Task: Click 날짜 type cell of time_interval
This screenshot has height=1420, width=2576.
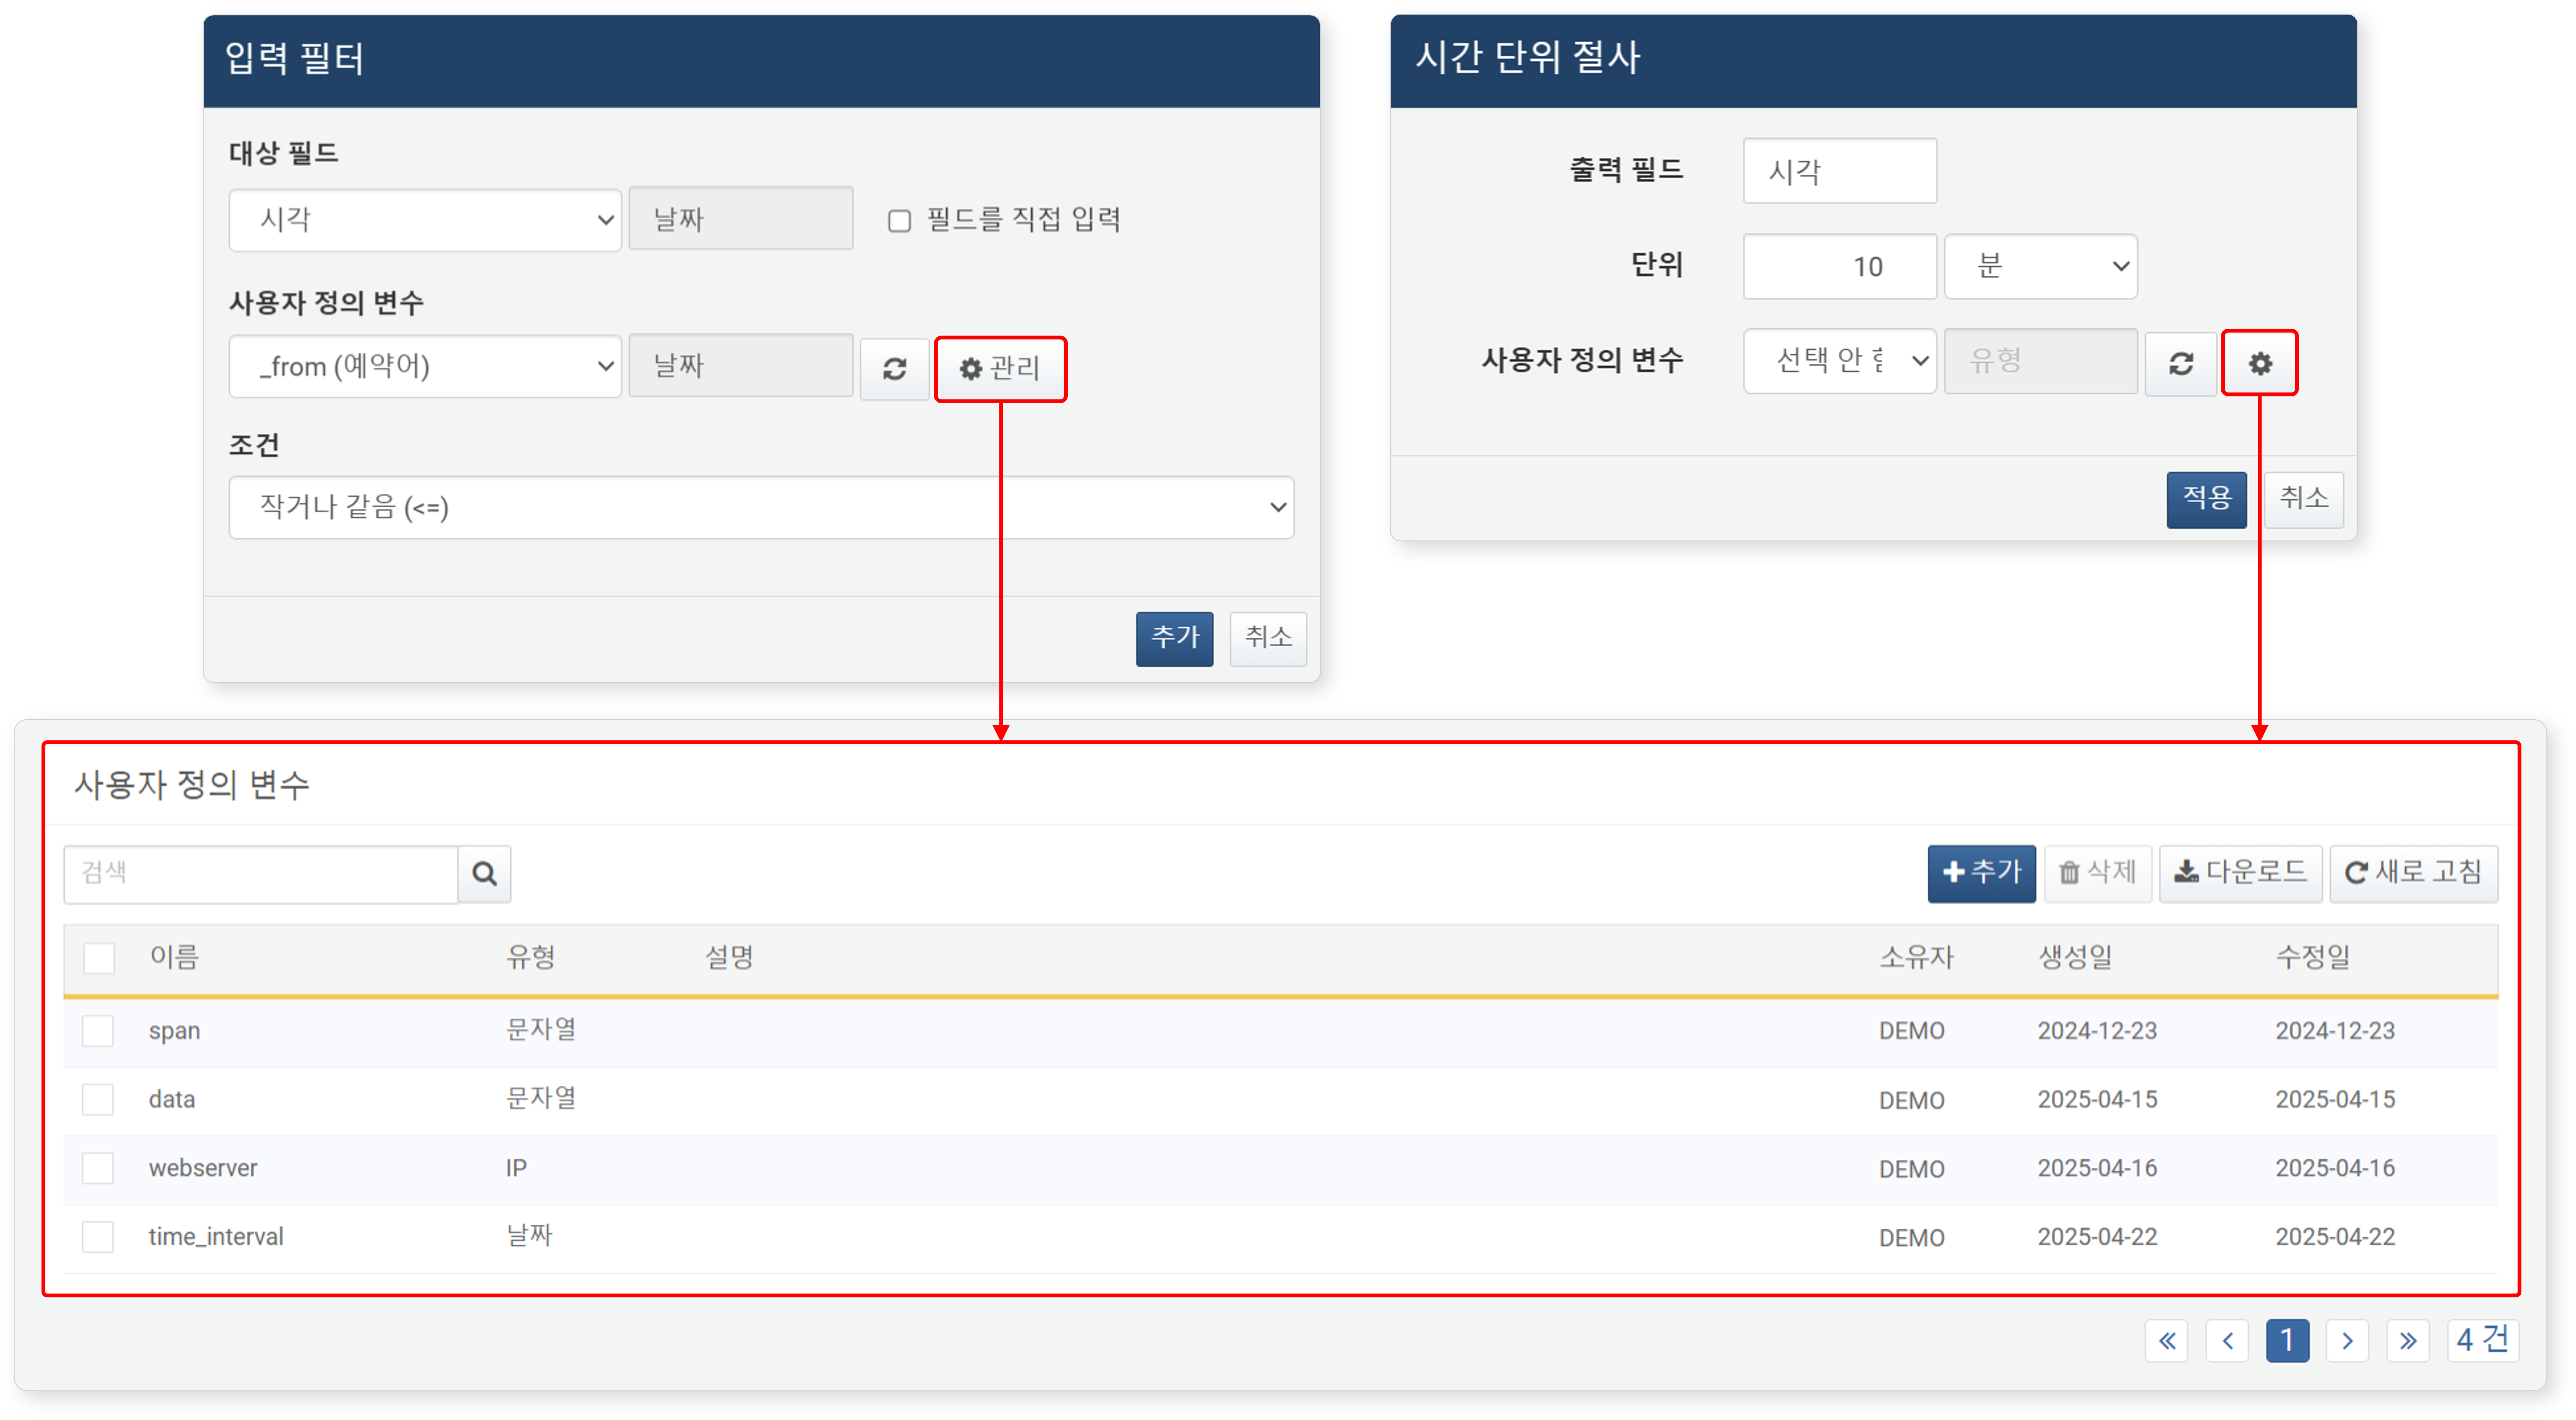Action: 529,1236
